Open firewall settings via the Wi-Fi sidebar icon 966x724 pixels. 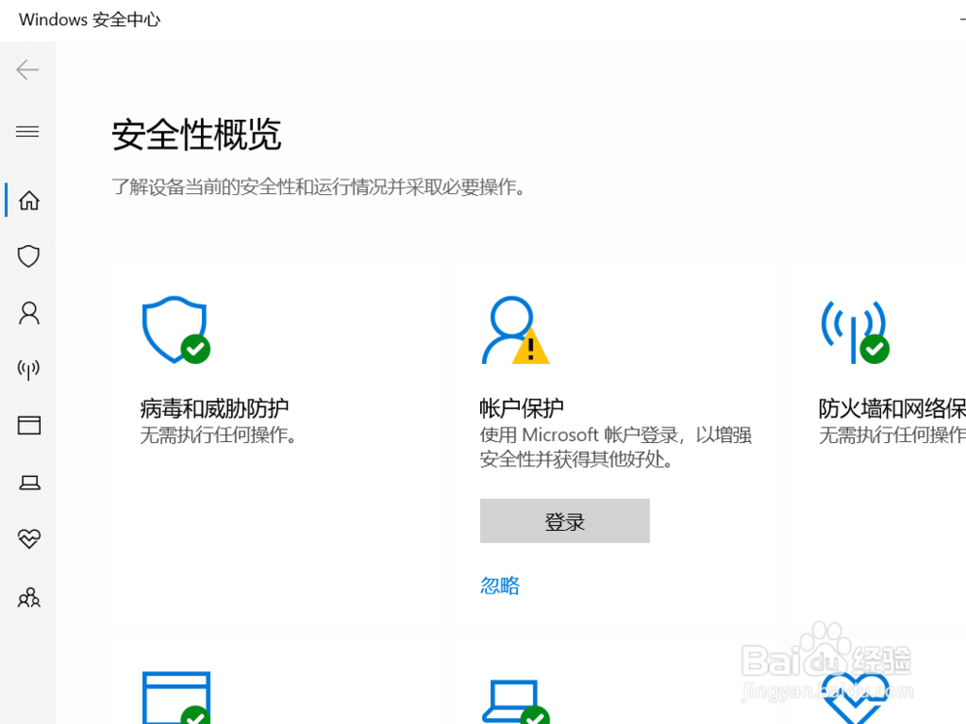(x=28, y=368)
